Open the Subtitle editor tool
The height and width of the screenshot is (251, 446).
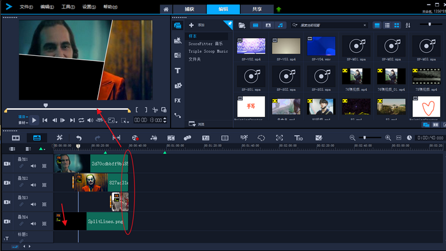[x=206, y=138]
